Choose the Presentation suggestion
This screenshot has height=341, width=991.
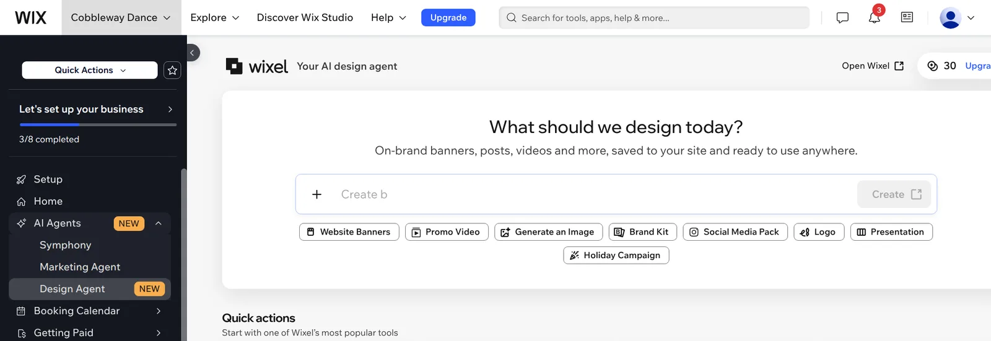pyautogui.click(x=891, y=232)
